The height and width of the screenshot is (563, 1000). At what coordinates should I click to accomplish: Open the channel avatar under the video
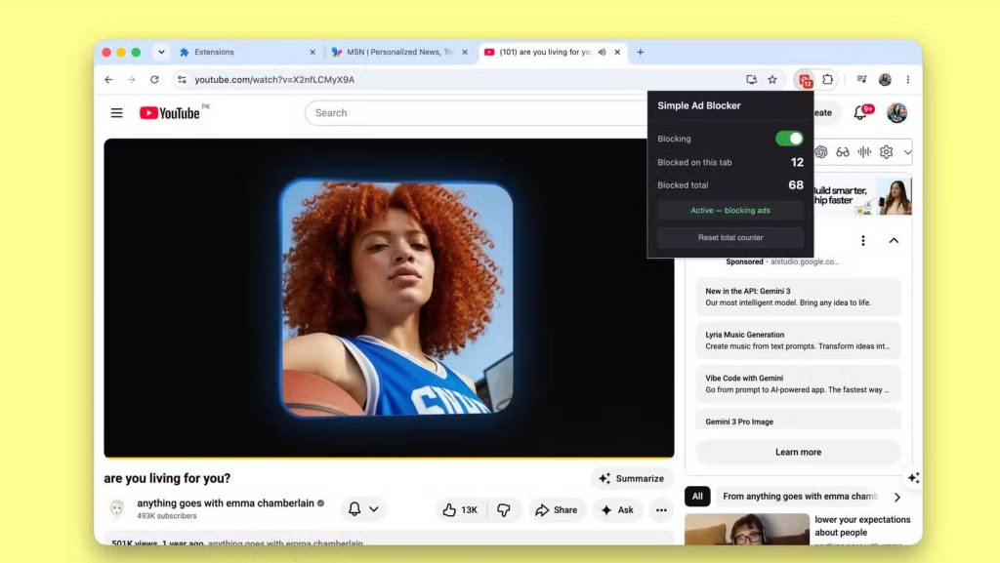[x=117, y=509]
